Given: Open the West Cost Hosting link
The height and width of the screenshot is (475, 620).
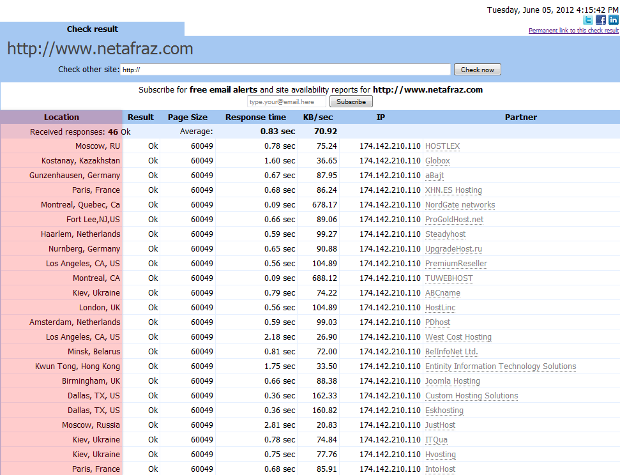Looking at the screenshot, I should coord(458,336).
